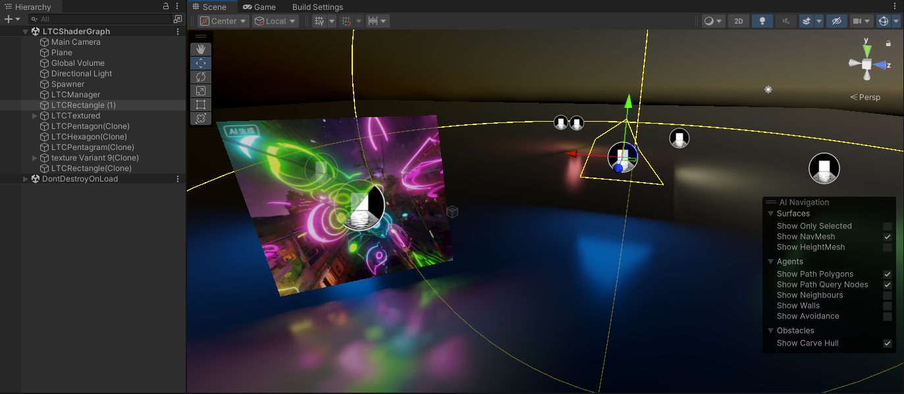Select the Hand view tool
The width and height of the screenshot is (904, 394).
click(x=201, y=49)
